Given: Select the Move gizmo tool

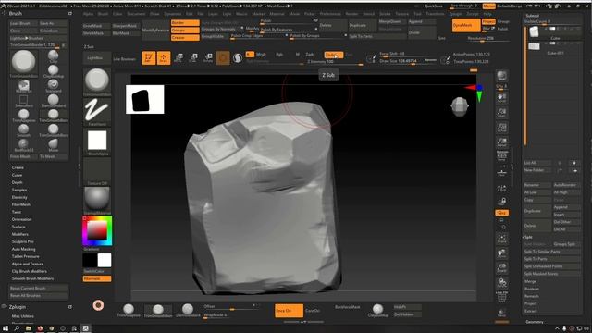Looking at the screenshot, I should pos(179,57).
